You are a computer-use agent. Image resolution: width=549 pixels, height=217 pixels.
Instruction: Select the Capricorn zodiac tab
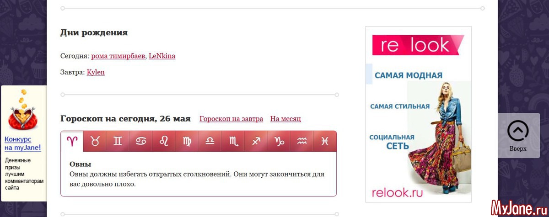click(279, 142)
